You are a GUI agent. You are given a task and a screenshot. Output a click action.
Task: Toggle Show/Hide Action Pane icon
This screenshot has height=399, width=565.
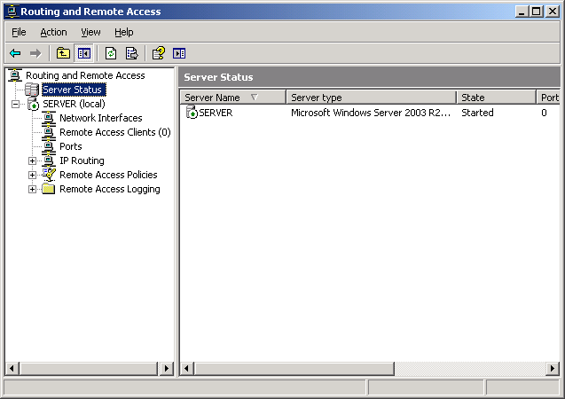coord(179,54)
